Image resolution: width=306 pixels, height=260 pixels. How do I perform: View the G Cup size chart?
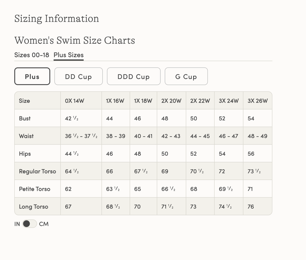tap(186, 76)
